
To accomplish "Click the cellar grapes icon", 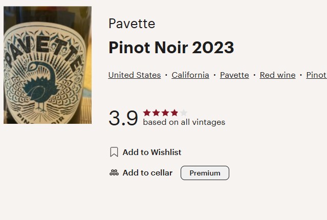I will pos(114,173).
